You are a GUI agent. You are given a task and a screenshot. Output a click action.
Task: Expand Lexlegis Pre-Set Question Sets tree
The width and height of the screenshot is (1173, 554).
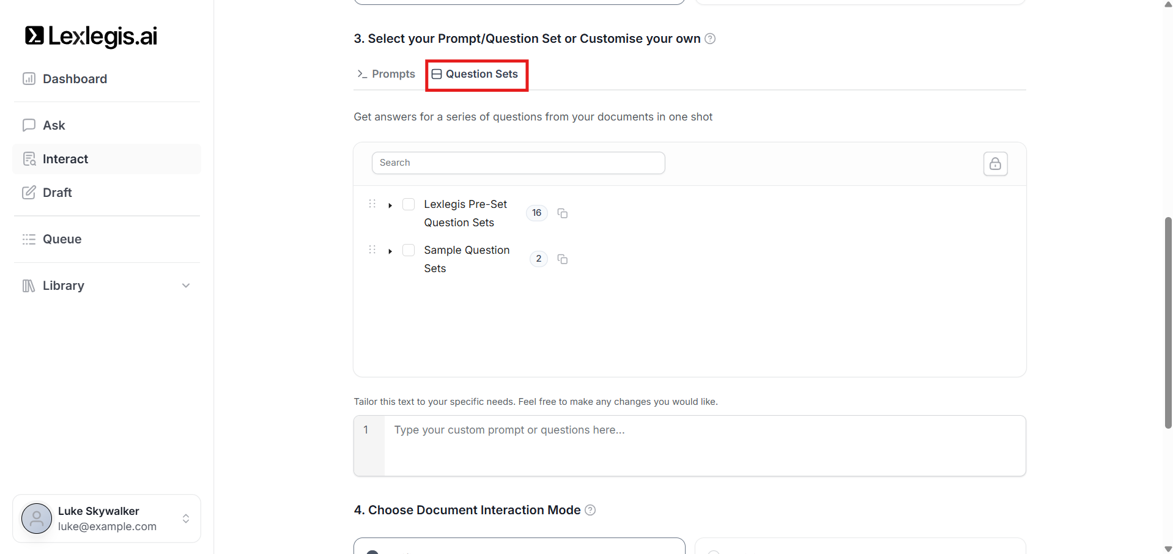[x=390, y=205]
